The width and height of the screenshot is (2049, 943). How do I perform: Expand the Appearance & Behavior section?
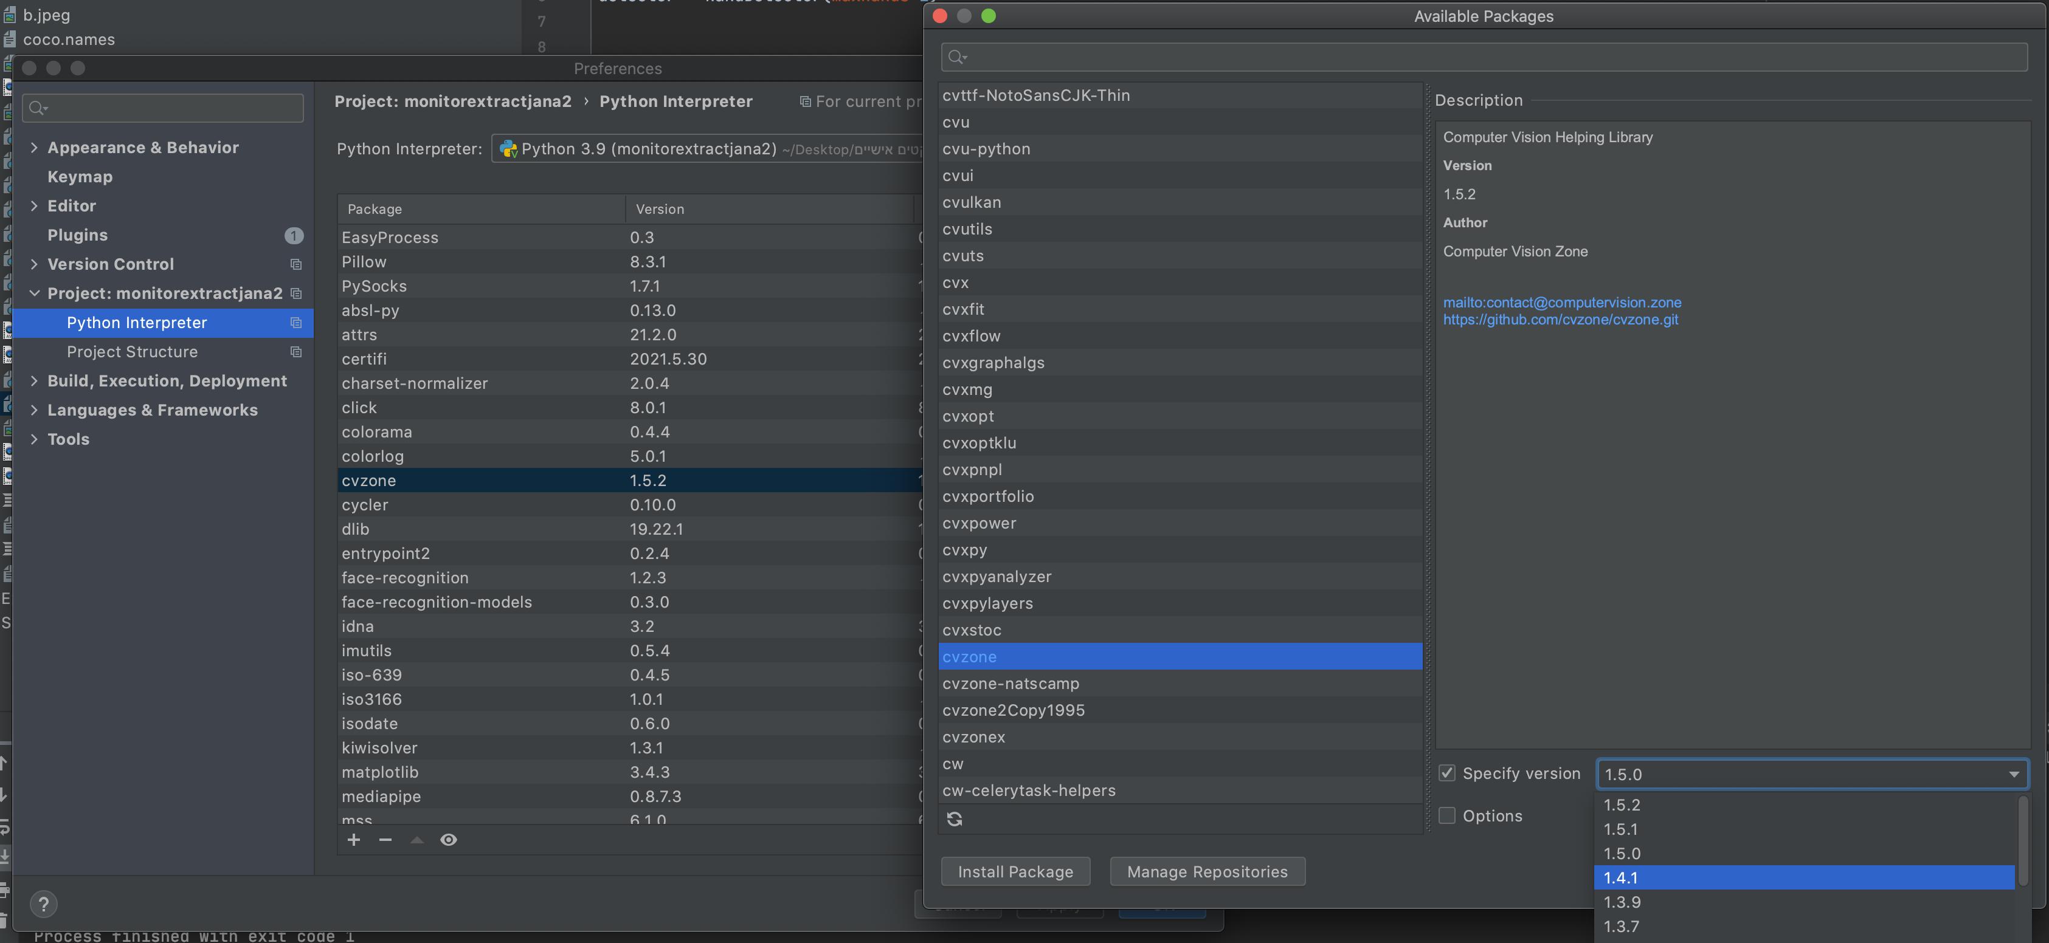34,148
